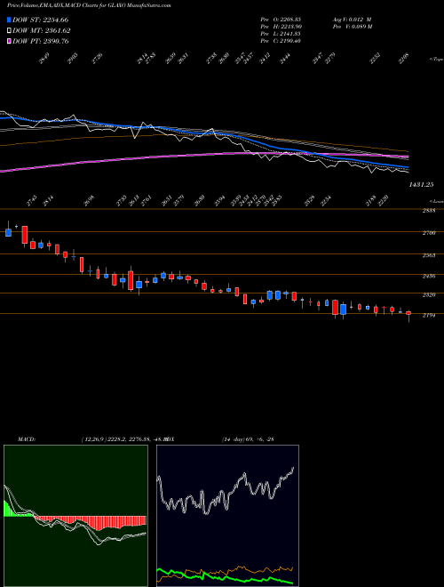This screenshot has height=587, width=444.
Task: Click the ADX '(14 day) 69, +6, -28' text
Action: click(248, 438)
